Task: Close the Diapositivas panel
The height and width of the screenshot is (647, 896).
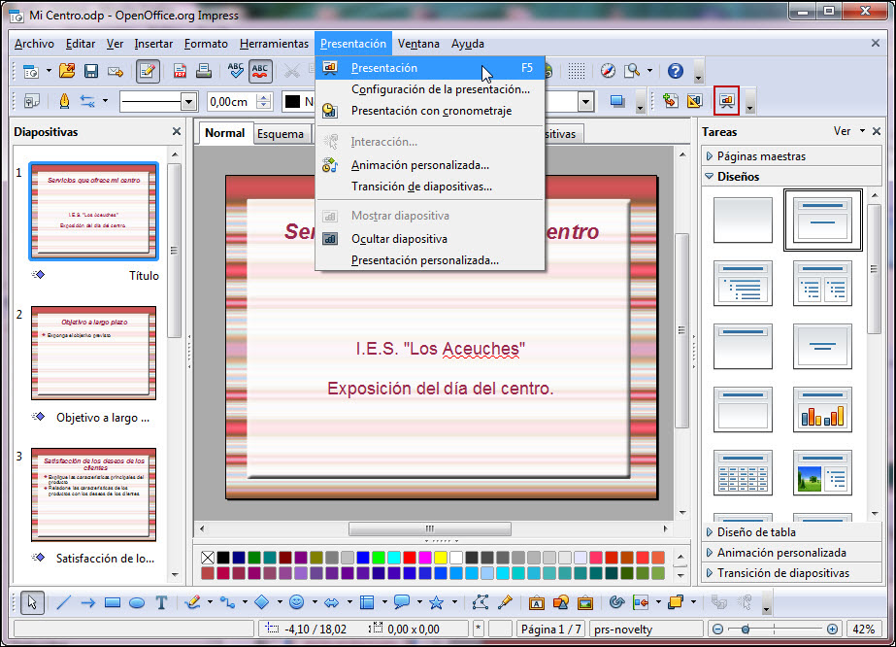Action: pyautogui.click(x=177, y=131)
